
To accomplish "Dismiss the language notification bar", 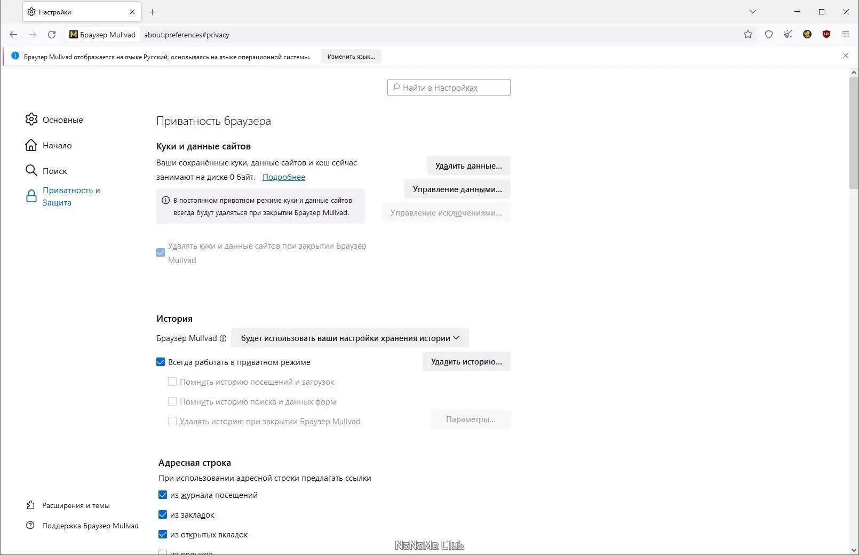I will tap(846, 56).
